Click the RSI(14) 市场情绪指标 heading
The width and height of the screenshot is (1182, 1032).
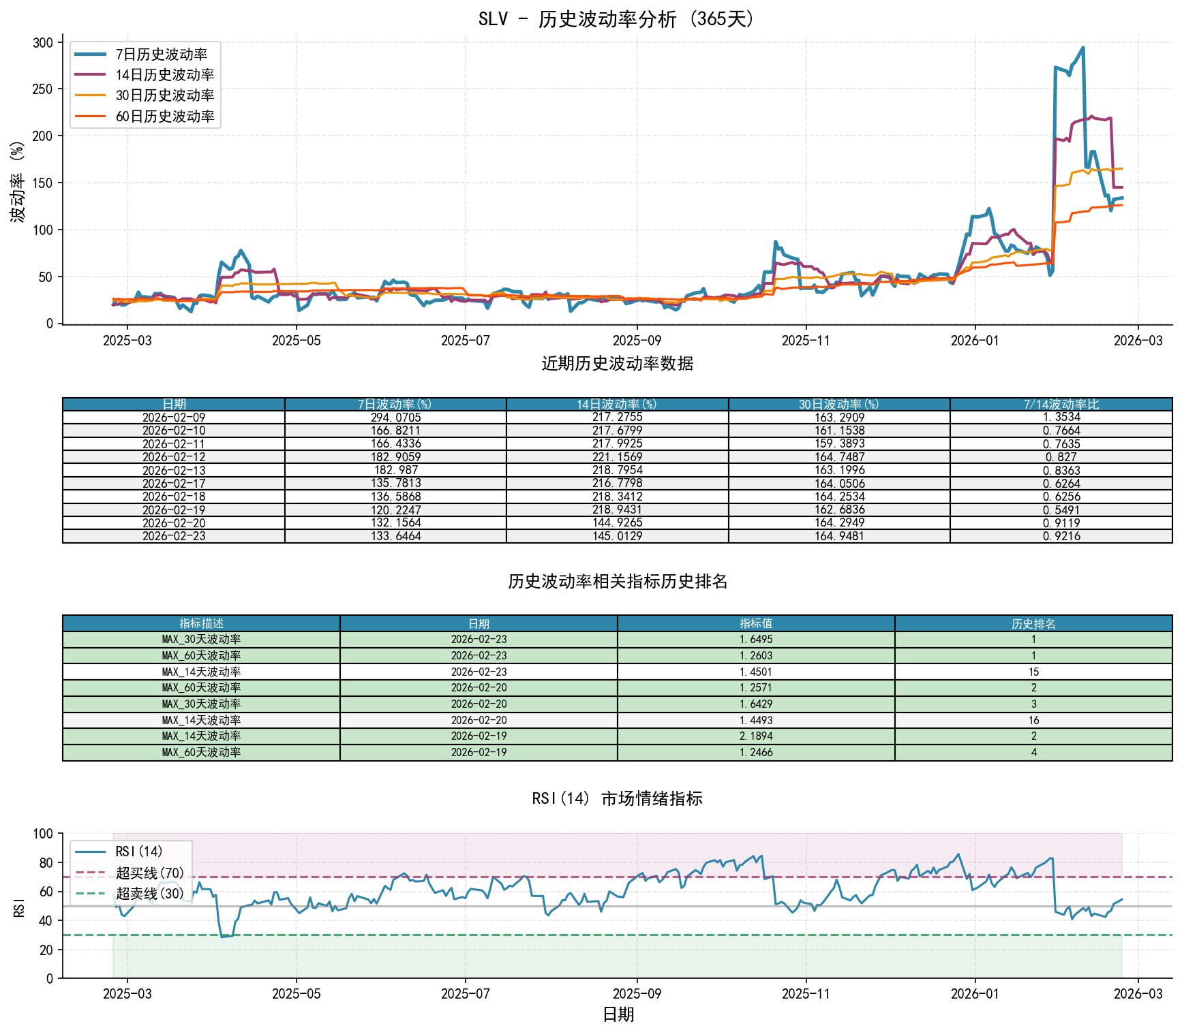point(617,798)
